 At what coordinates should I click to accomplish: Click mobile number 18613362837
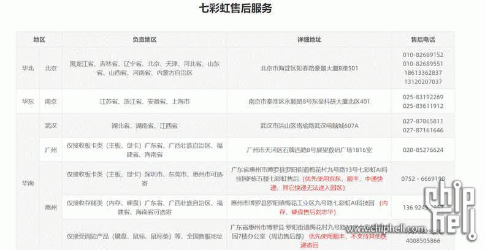point(423,73)
